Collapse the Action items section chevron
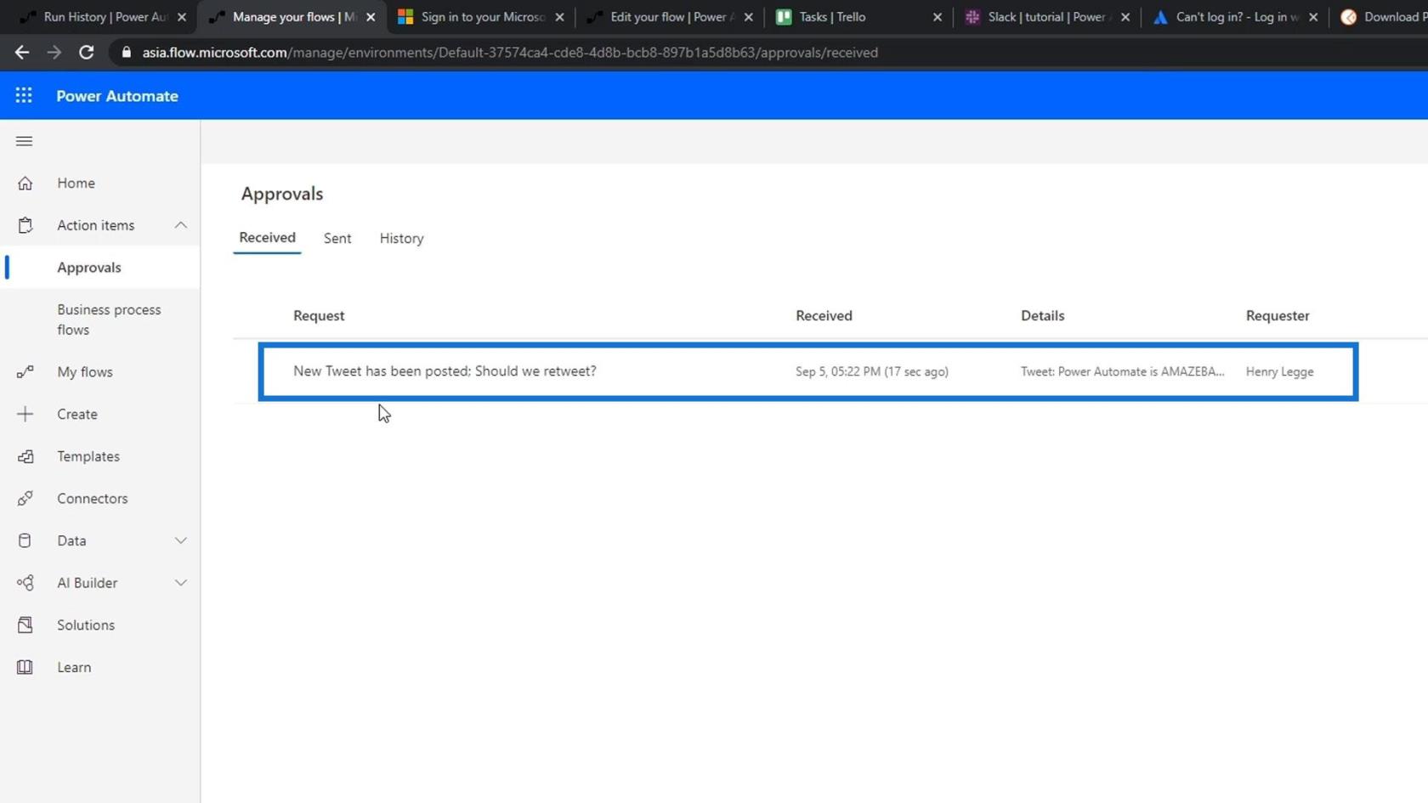The height and width of the screenshot is (803, 1428). [x=180, y=225]
